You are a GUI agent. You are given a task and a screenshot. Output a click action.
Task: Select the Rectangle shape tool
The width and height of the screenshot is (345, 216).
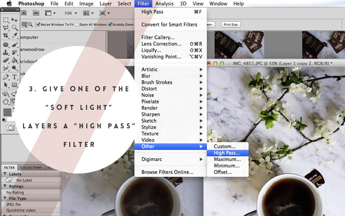pyautogui.click(x=14, y=85)
